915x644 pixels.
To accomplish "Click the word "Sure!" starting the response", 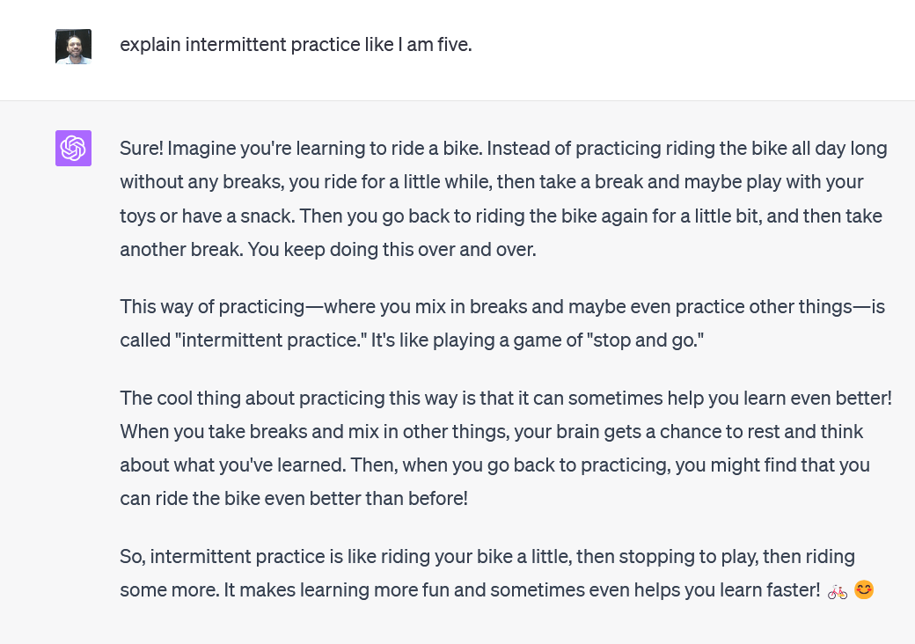I will point(142,148).
